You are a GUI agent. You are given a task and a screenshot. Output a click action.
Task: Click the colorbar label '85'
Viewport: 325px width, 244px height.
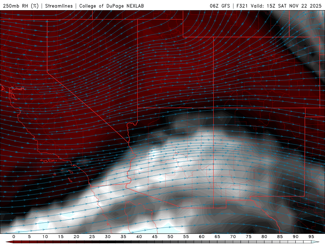280,237
